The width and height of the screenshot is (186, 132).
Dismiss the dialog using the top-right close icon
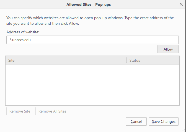(181, 4)
